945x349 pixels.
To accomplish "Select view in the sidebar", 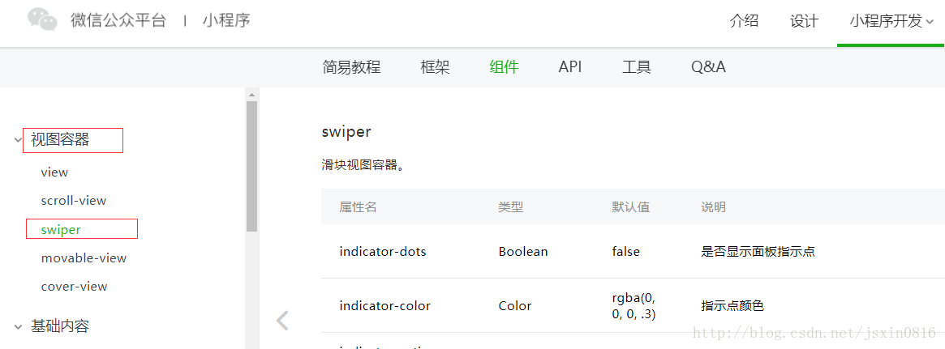I will click(x=54, y=172).
